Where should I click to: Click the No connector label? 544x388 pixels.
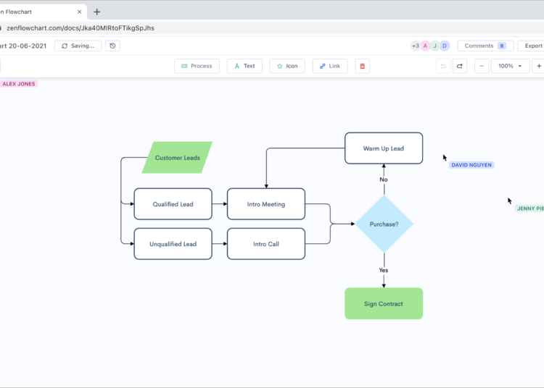point(384,180)
